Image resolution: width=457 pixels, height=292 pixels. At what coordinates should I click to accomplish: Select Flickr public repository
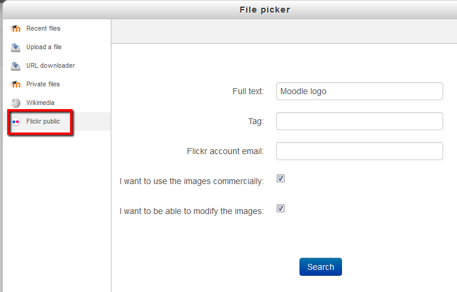[43, 121]
